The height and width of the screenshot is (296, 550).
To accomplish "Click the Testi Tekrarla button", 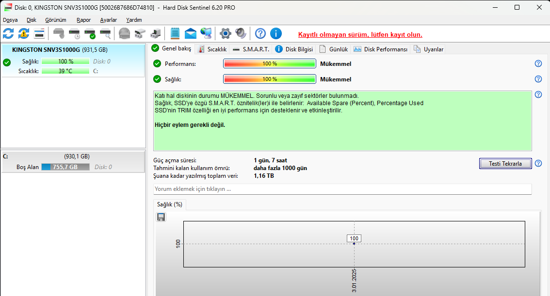I will pyautogui.click(x=505, y=164).
